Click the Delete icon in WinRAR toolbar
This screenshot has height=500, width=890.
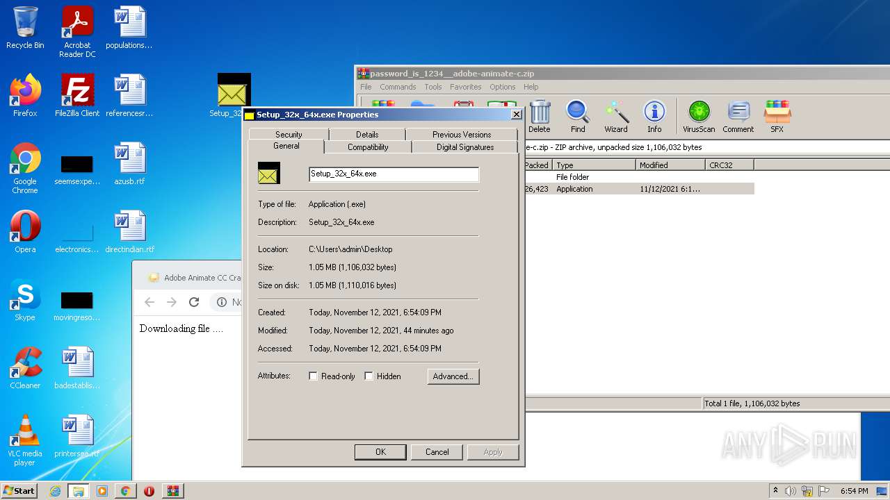pos(540,117)
